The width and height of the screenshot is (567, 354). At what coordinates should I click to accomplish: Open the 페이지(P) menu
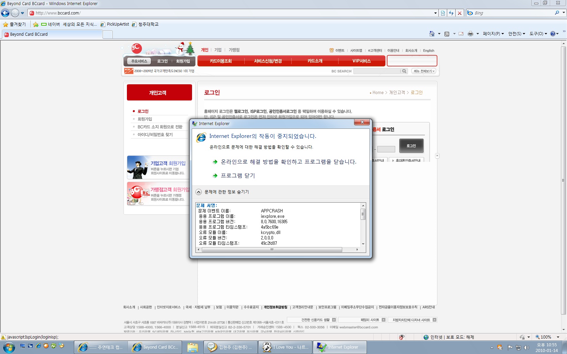(493, 34)
